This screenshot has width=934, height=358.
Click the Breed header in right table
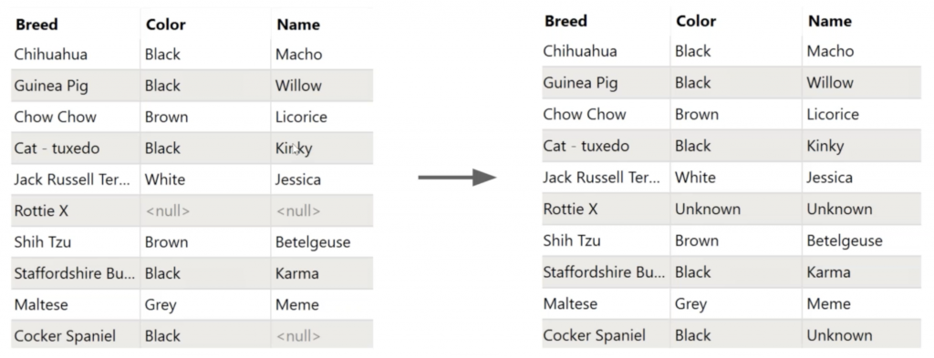click(566, 21)
